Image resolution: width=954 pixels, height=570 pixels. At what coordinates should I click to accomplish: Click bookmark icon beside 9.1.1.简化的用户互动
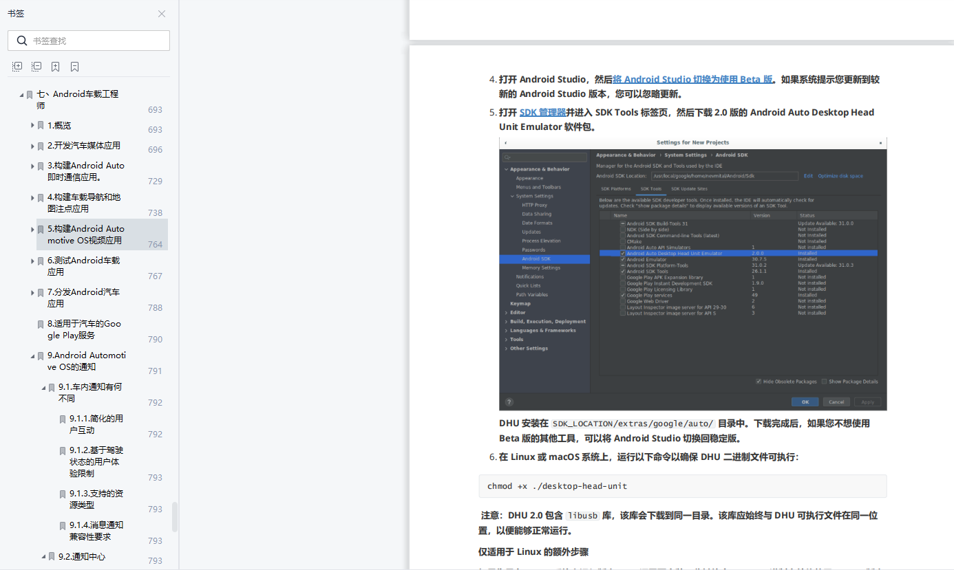click(63, 419)
